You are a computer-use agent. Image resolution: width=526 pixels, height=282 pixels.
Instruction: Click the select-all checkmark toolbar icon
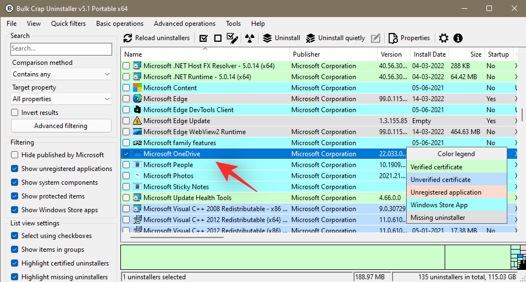[203, 38]
